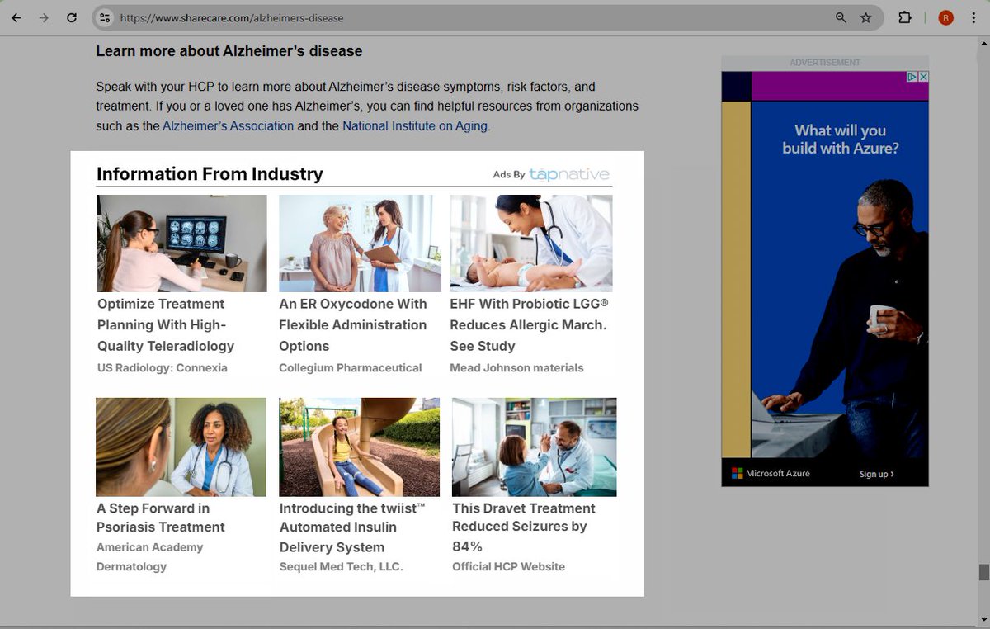Click Collegium Pharmaceutical sponsor text
This screenshot has width=990, height=629.
(x=350, y=368)
